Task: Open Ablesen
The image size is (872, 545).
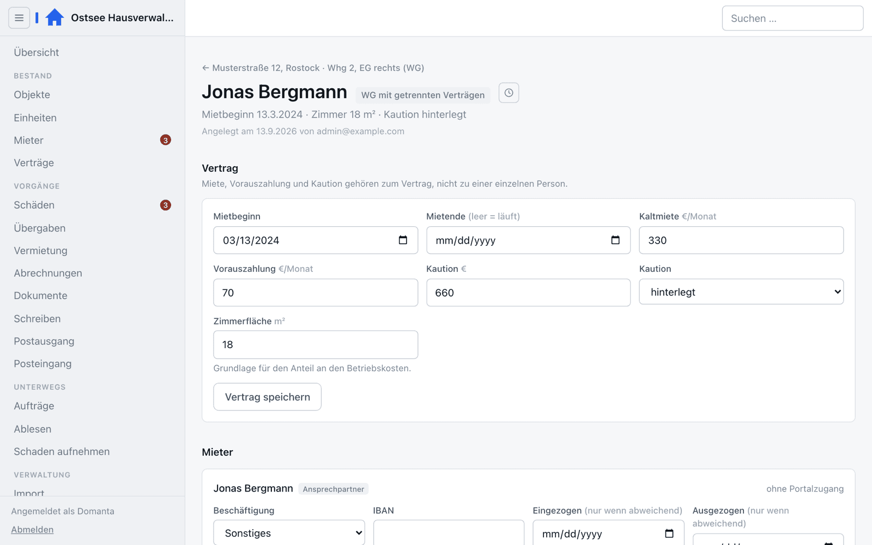Action: point(33,429)
